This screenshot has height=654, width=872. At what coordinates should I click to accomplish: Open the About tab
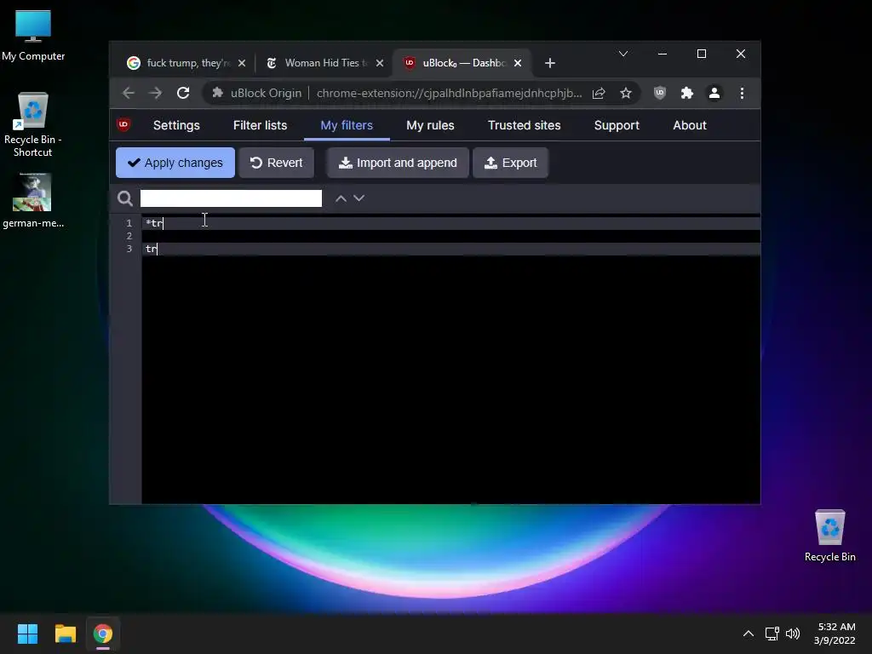pyautogui.click(x=690, y=125)
